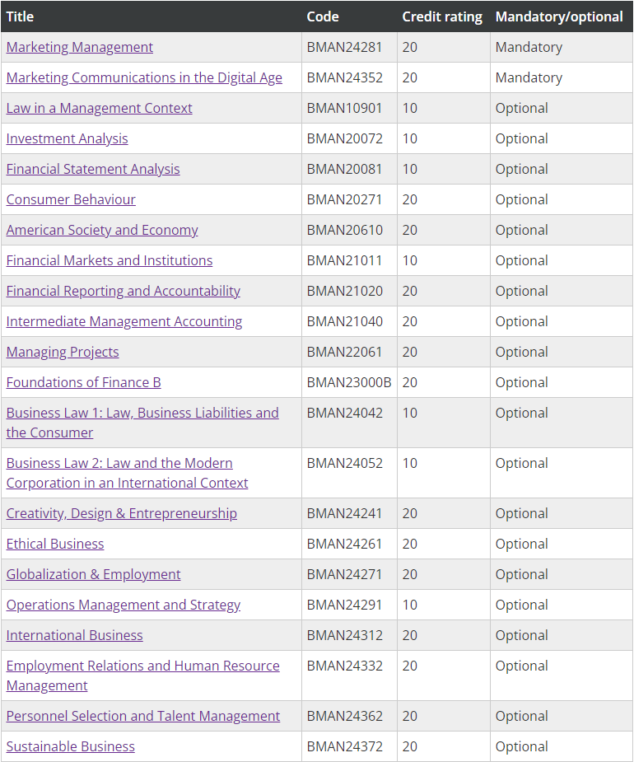Open Intermediate Management Accounting link
The image size is (634, 762).
[x=124, y=322]
